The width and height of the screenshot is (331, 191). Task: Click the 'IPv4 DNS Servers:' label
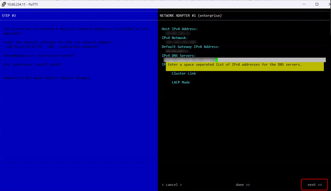coord(179,55)
